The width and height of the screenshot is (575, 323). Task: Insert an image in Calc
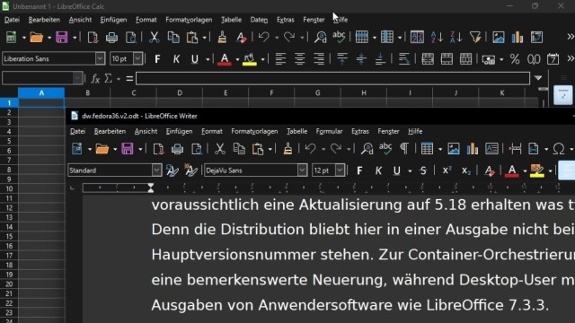tap(499, 37)
